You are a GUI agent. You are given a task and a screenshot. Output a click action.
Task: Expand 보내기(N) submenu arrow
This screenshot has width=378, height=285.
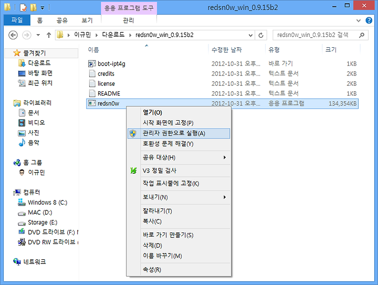point(225,197)
